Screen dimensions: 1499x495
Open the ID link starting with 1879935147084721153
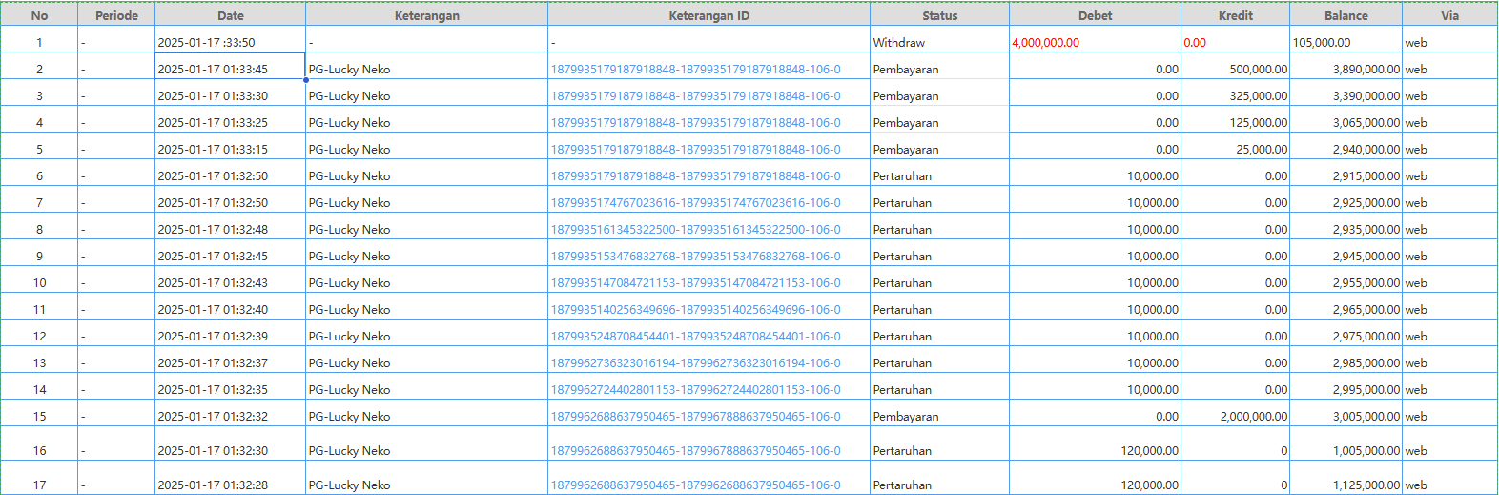[x=695, y=283]
